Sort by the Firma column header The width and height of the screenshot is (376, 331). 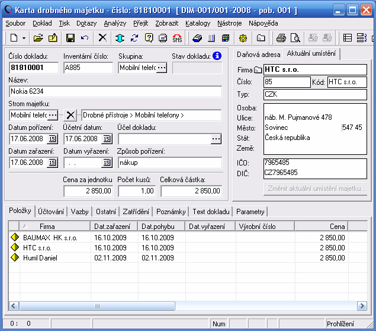(x=55, y=226)
